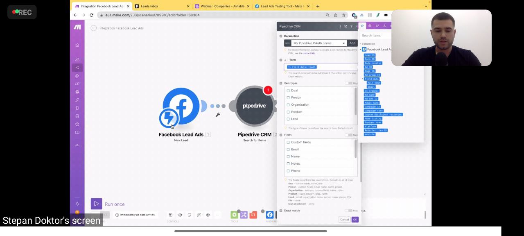Click the Term input field
This screenshot has width=524, height=236.
coord(321,67)
